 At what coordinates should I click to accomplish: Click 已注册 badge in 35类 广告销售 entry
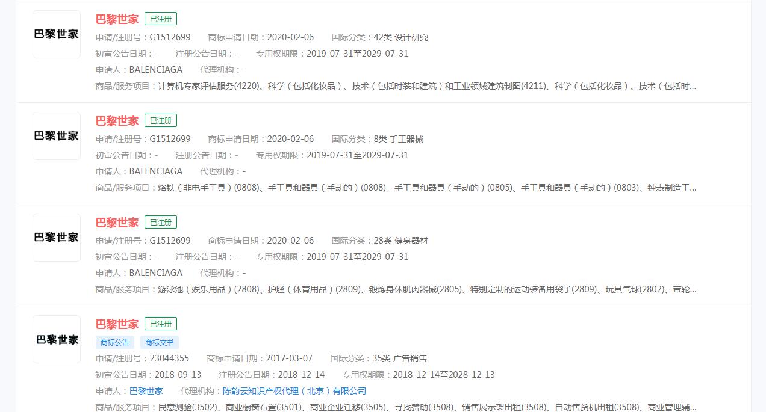pyautogui.click(x=161, y=324)
